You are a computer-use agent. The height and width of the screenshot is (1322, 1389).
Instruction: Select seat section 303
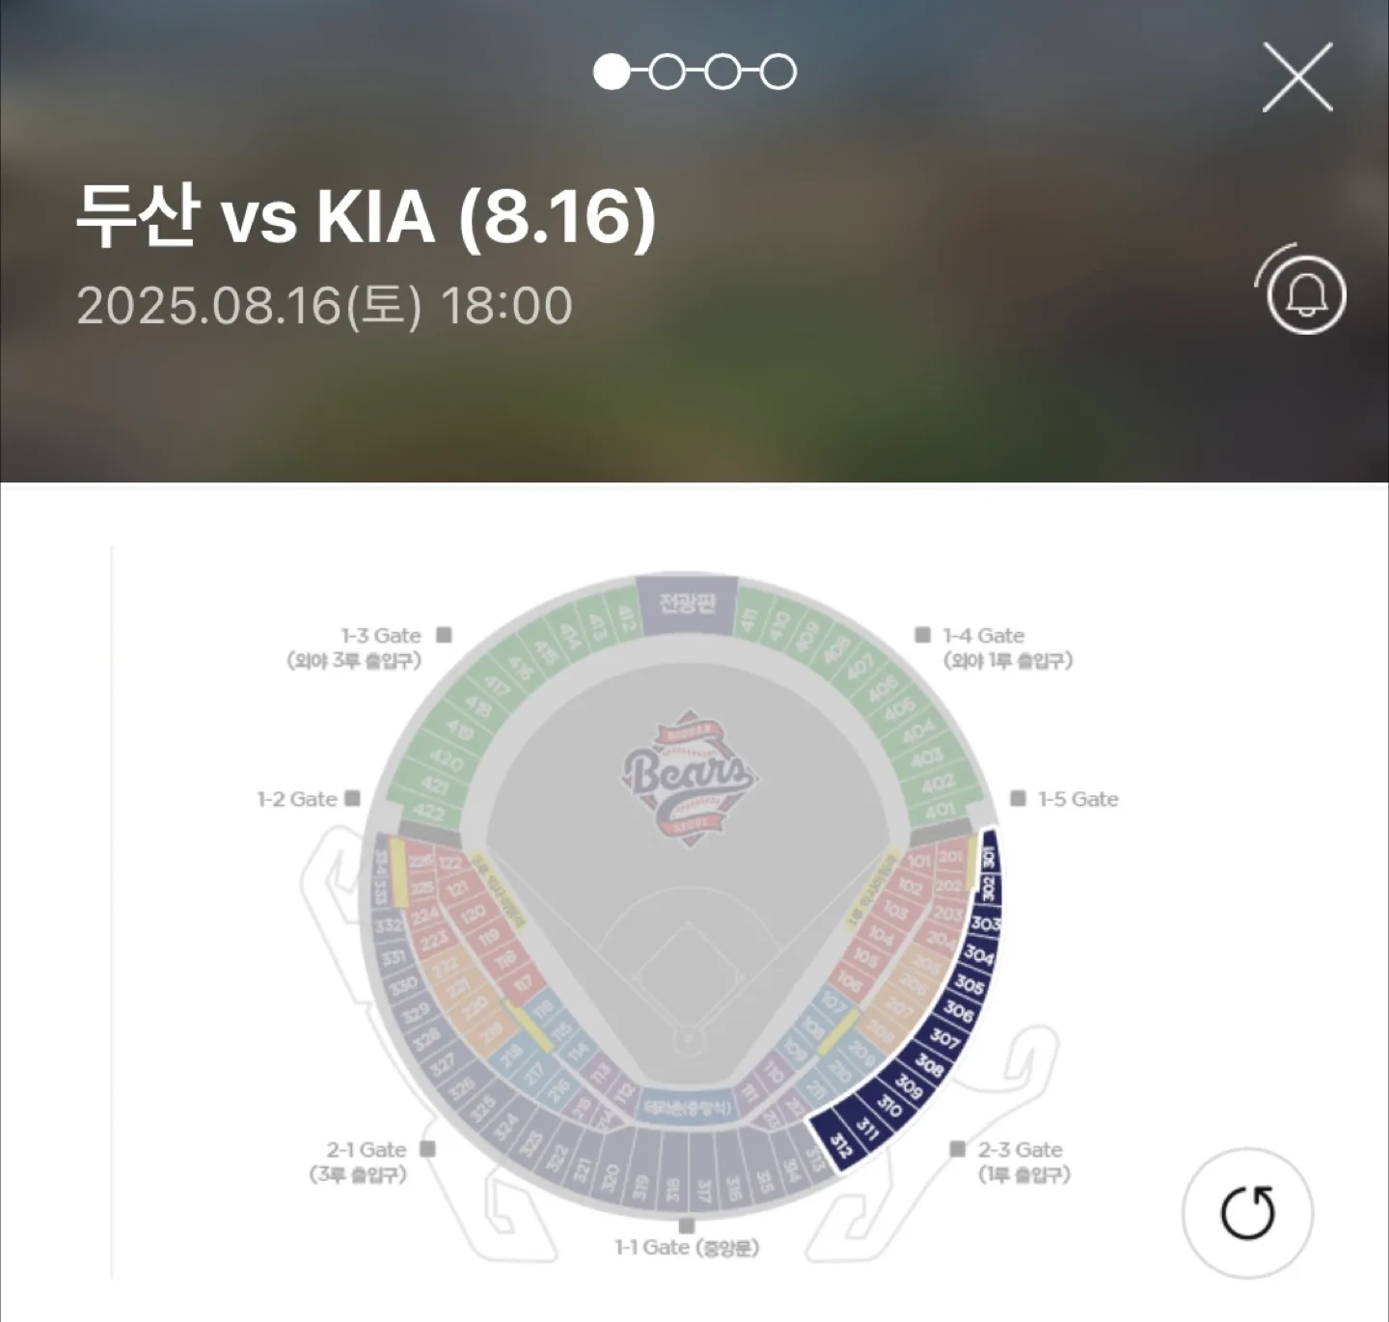[x=985, y=923]
